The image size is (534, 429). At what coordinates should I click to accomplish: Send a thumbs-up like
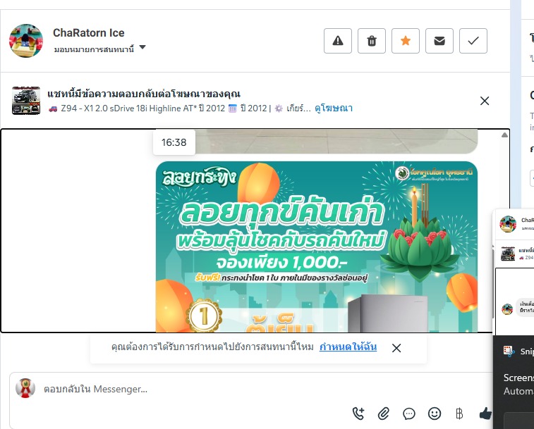point(485,414)
